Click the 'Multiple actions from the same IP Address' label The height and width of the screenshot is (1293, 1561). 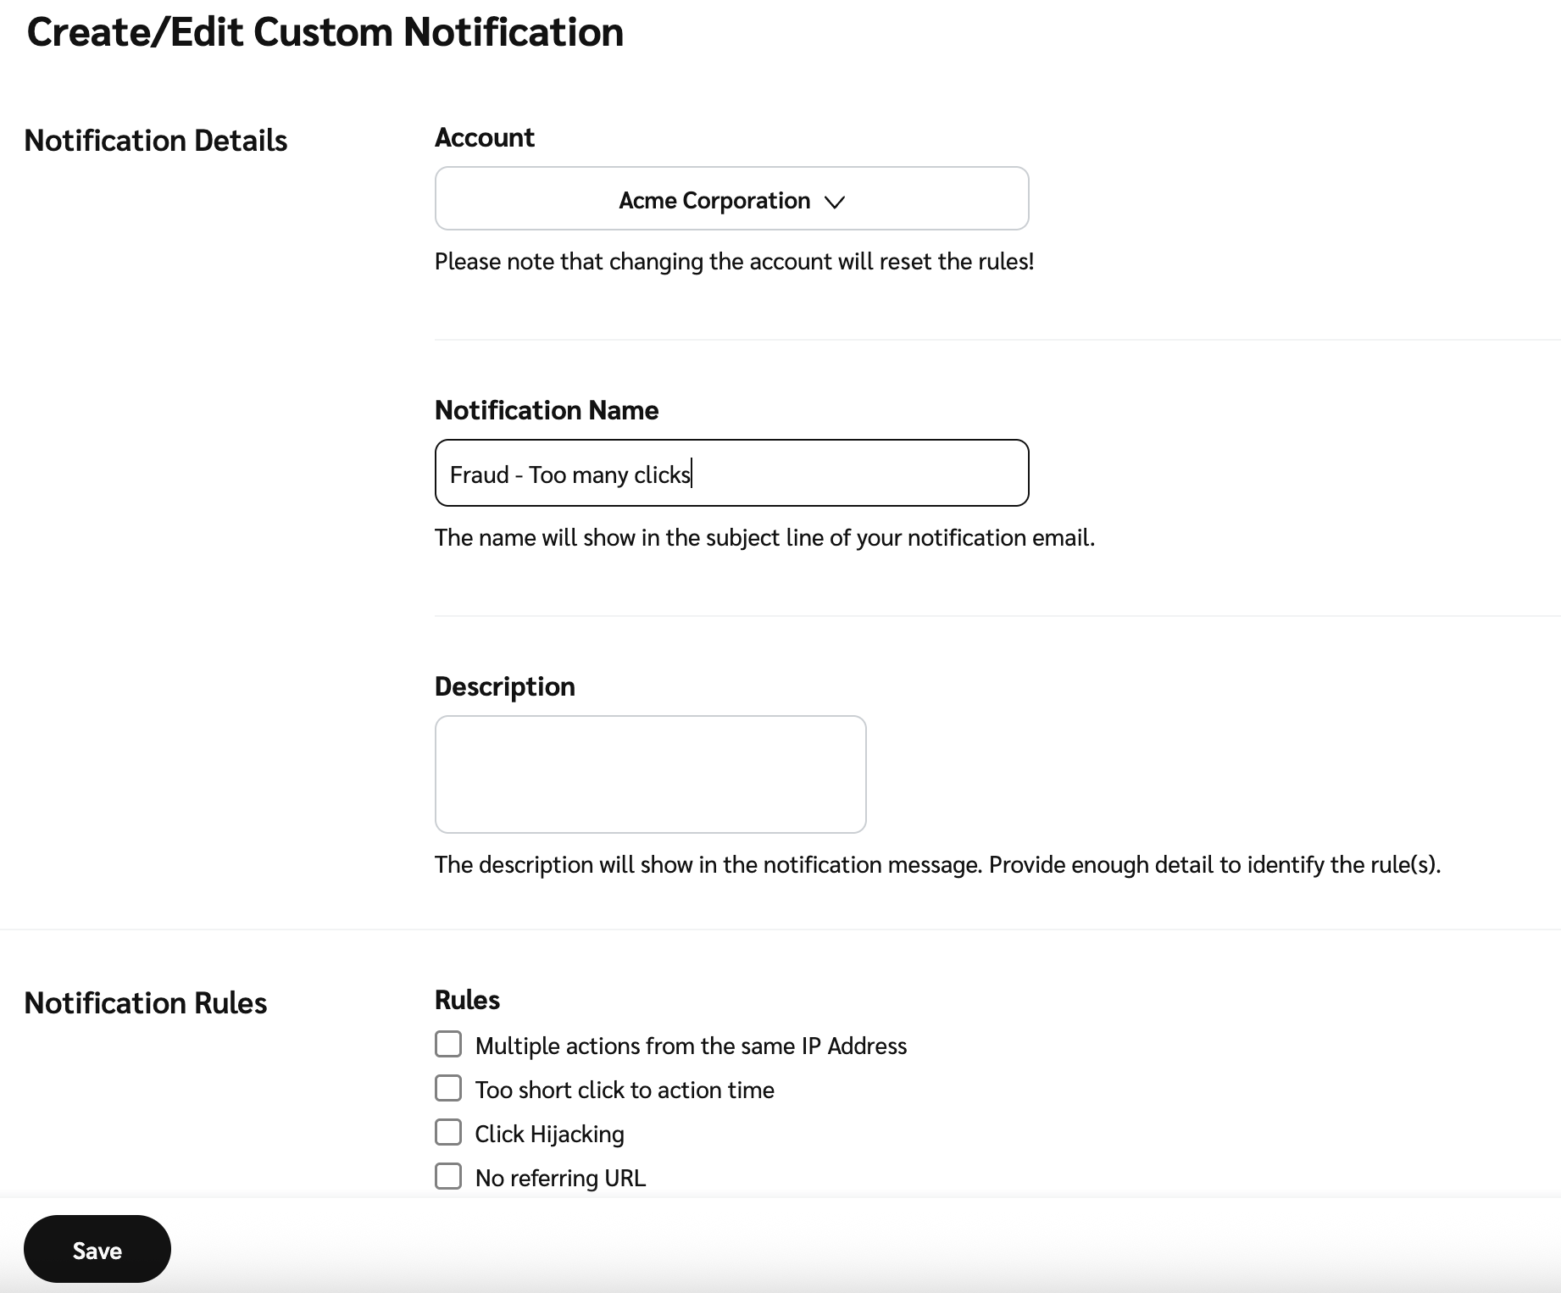[x=691, y=1046]
